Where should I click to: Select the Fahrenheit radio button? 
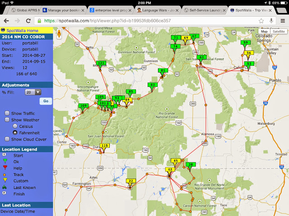tap(15, 132)
